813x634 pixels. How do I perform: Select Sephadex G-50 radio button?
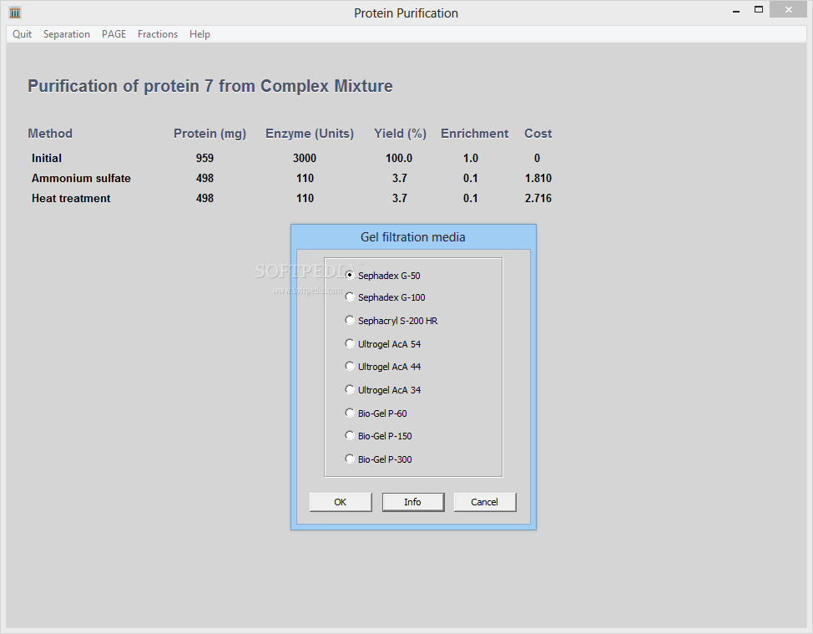(382, 276)
